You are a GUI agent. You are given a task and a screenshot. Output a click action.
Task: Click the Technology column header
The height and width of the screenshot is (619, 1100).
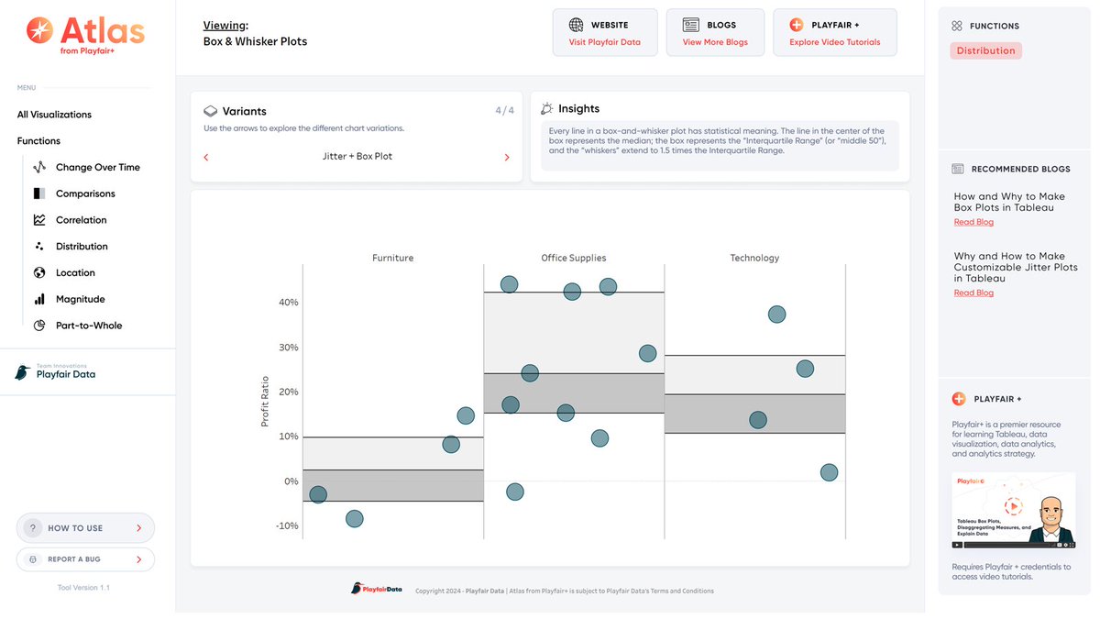(754, 258)
